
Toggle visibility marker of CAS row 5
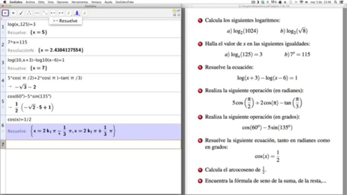[3, 107]
